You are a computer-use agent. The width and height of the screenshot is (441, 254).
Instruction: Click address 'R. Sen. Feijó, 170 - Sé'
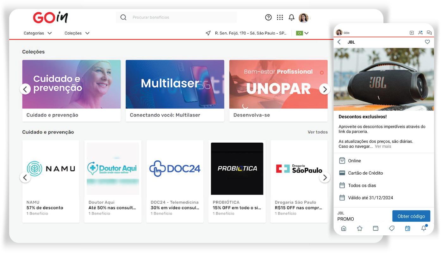251,33
